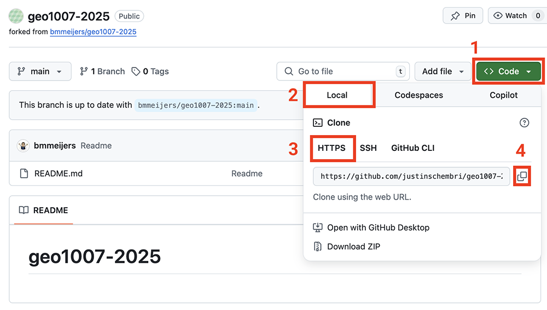This screenshot has width=547, height=310.
Task: Select the Copilot tab
Action: pyautogui.click(x=503, y=95)
